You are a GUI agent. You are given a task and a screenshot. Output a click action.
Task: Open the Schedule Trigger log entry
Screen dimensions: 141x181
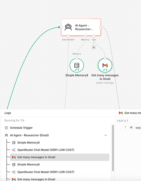click(21, 128)
